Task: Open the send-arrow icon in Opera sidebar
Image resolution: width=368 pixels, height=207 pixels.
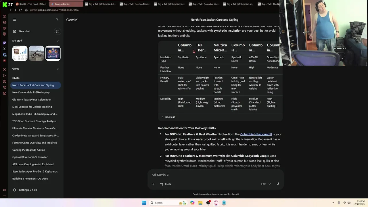Action: point(4,76)
